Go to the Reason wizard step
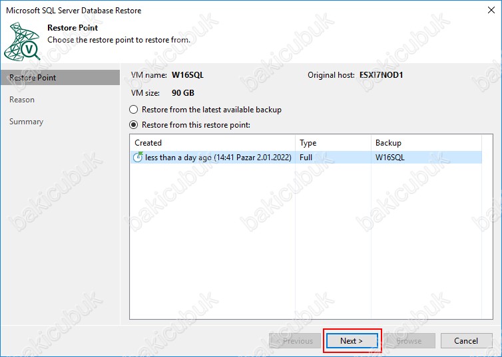 click(x=22, y=100)
